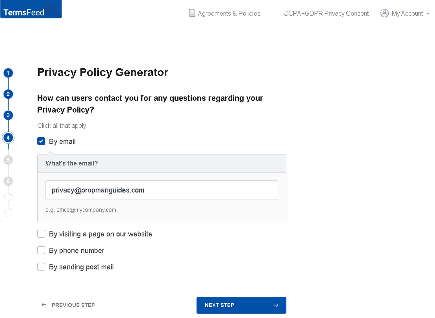
Task: Click the 'By email' label text
Action: pos(62,142)
